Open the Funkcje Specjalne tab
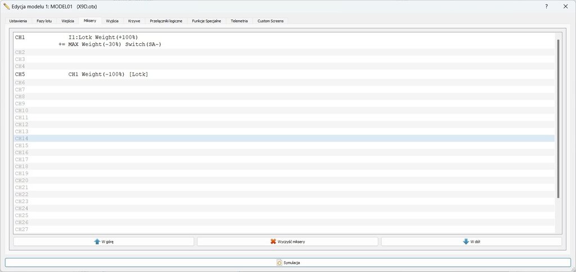576x272 pixels. 206,21
